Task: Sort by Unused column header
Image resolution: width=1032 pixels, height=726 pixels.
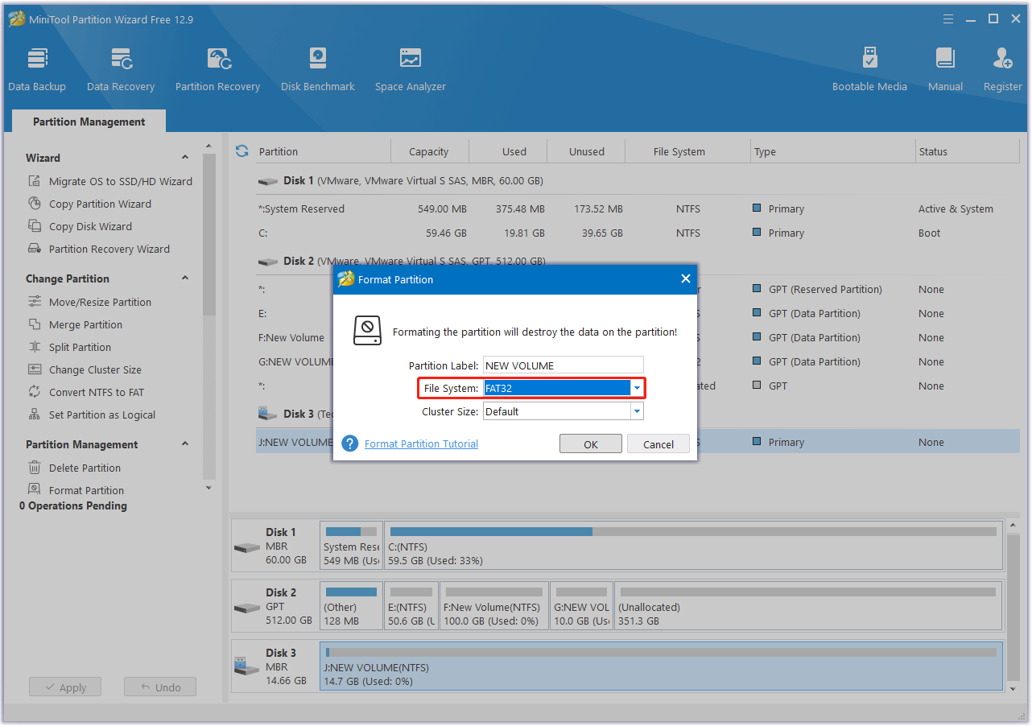Action: 586,151
